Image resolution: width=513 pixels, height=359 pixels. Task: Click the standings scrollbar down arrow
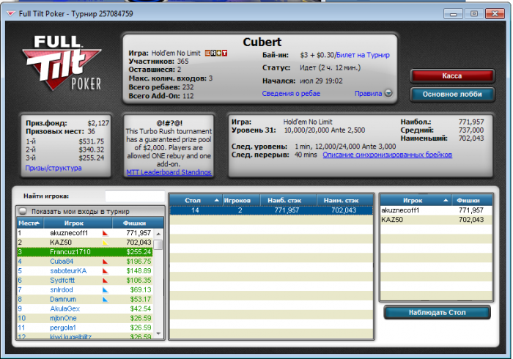158,334
